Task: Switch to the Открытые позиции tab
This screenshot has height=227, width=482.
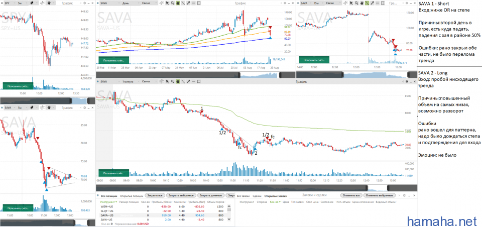Action: click(132, 196)
